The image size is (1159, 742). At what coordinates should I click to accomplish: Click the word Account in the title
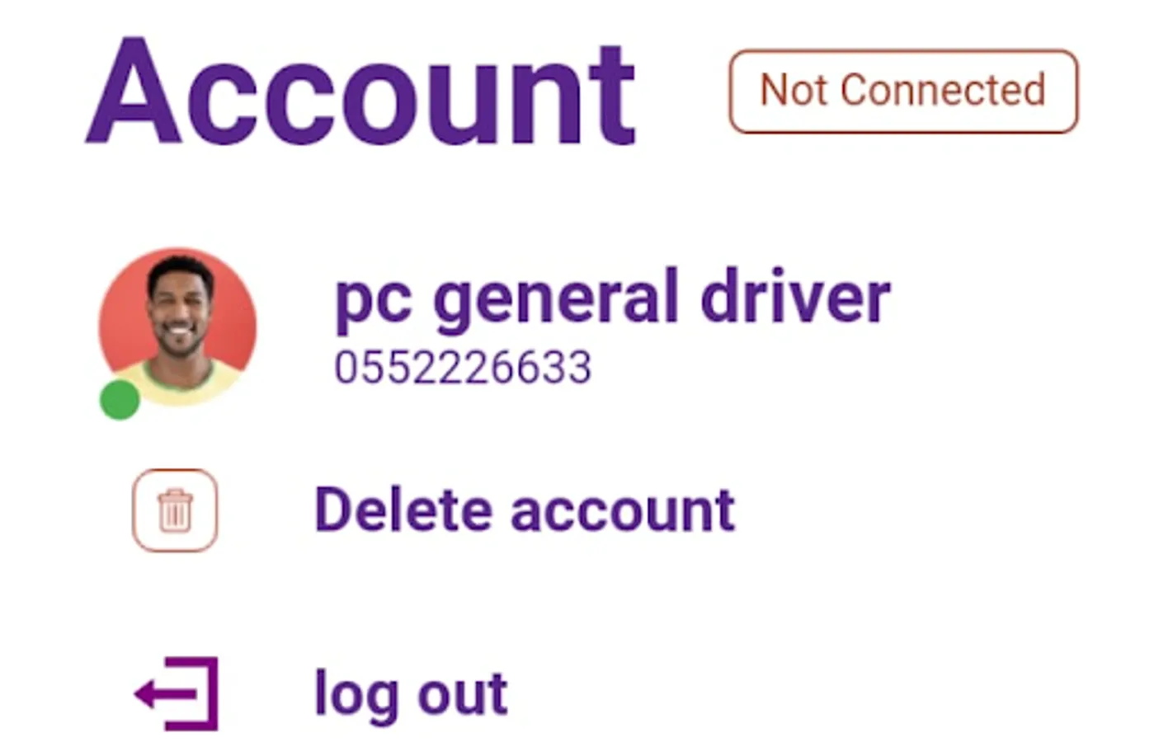coord(361,91)
